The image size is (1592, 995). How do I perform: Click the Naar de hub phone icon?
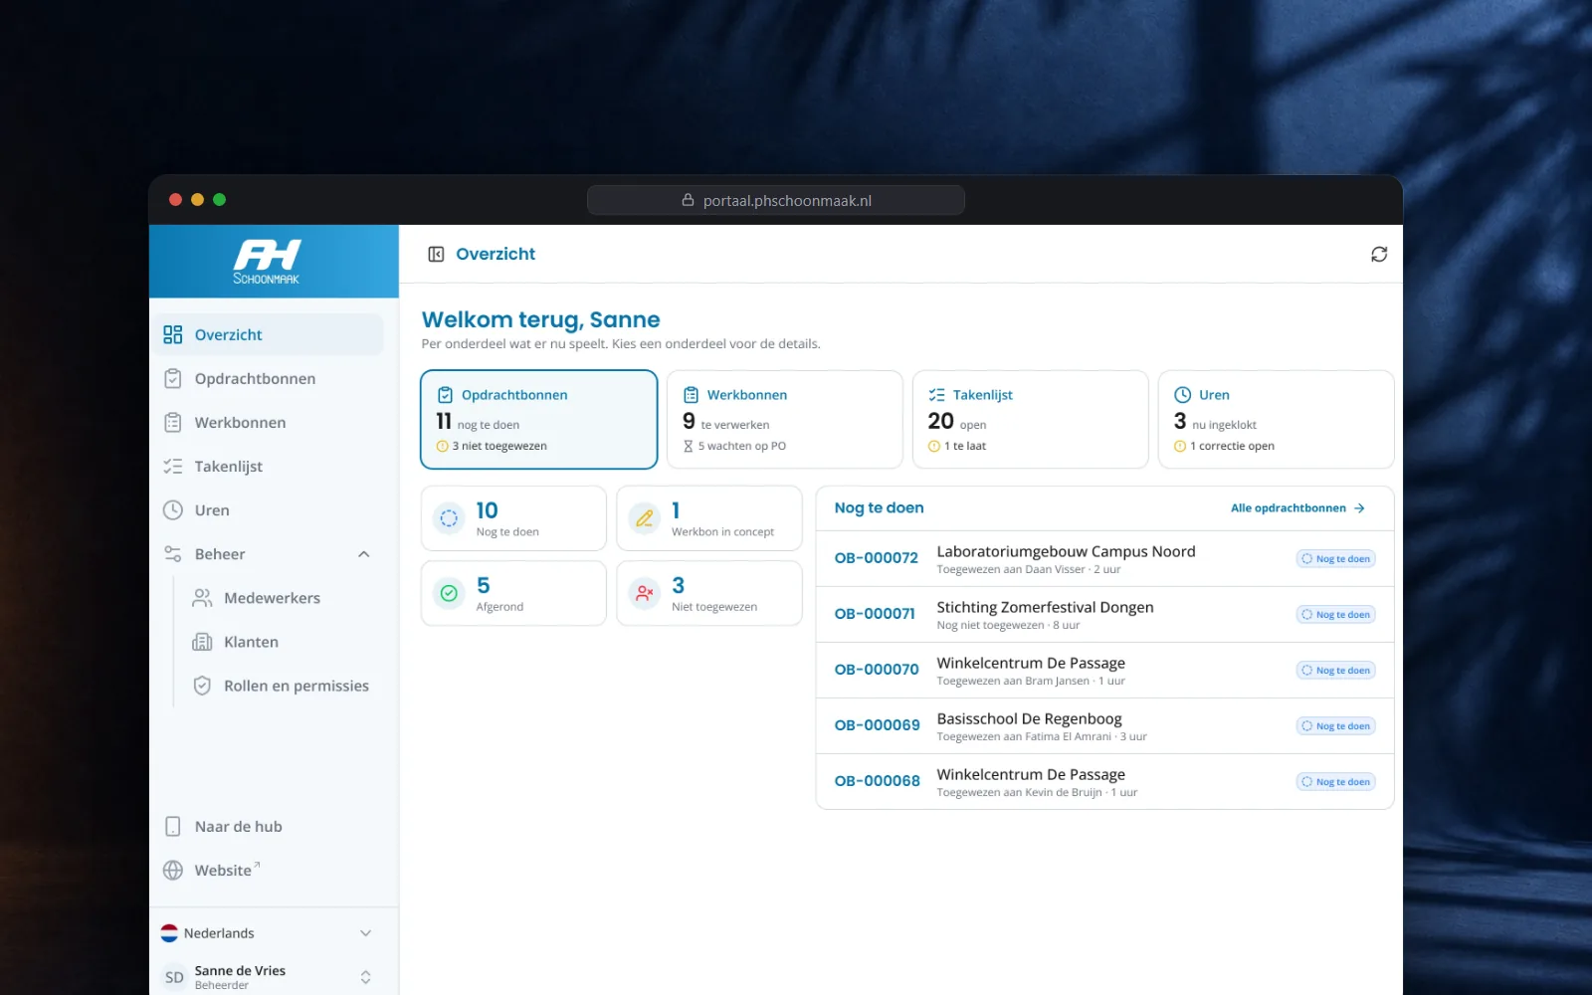click(173, 826)
